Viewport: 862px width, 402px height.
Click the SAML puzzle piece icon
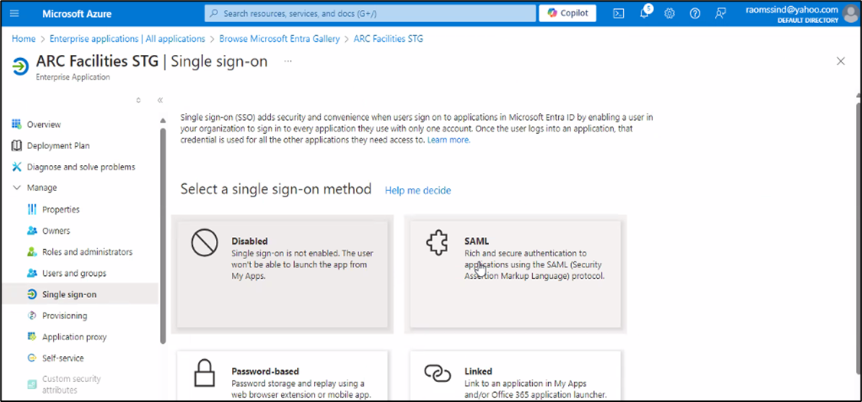click(x=438, y=242)
